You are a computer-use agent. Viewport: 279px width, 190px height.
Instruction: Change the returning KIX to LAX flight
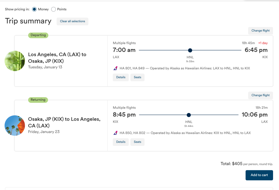point(260,95)
